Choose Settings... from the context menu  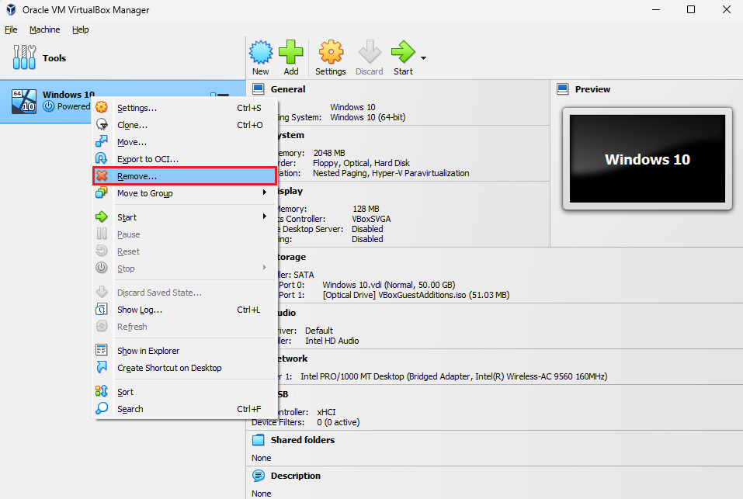184,108
